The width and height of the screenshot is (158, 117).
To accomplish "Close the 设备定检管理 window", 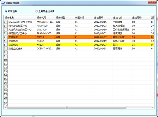I will [152, 2].
